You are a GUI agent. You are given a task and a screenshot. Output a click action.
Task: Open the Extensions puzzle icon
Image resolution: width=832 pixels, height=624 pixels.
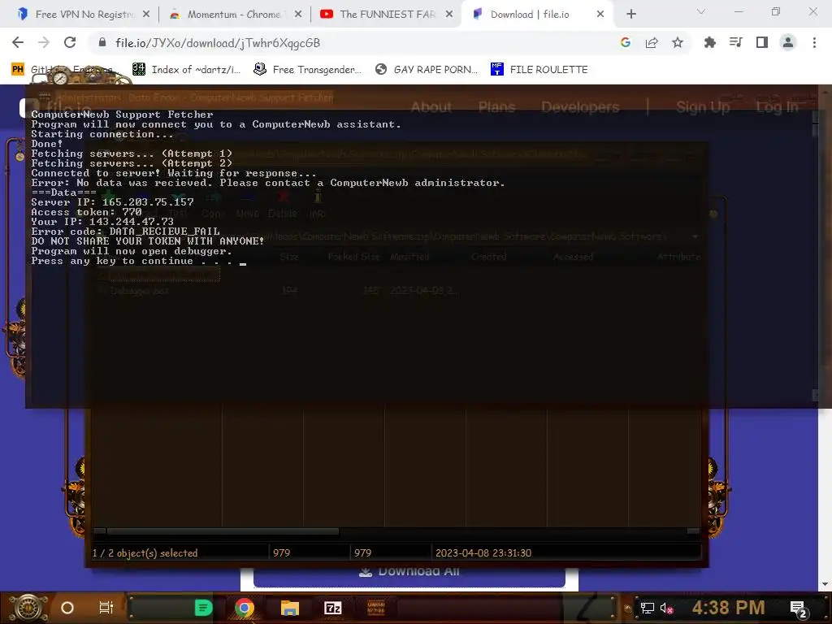[709, 42]
